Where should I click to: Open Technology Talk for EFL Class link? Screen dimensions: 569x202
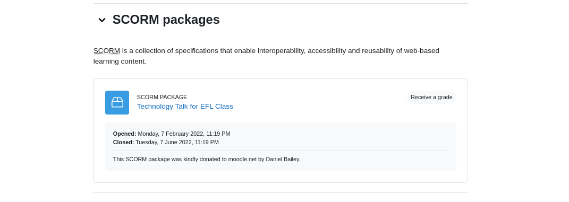[x=185, y=107]
